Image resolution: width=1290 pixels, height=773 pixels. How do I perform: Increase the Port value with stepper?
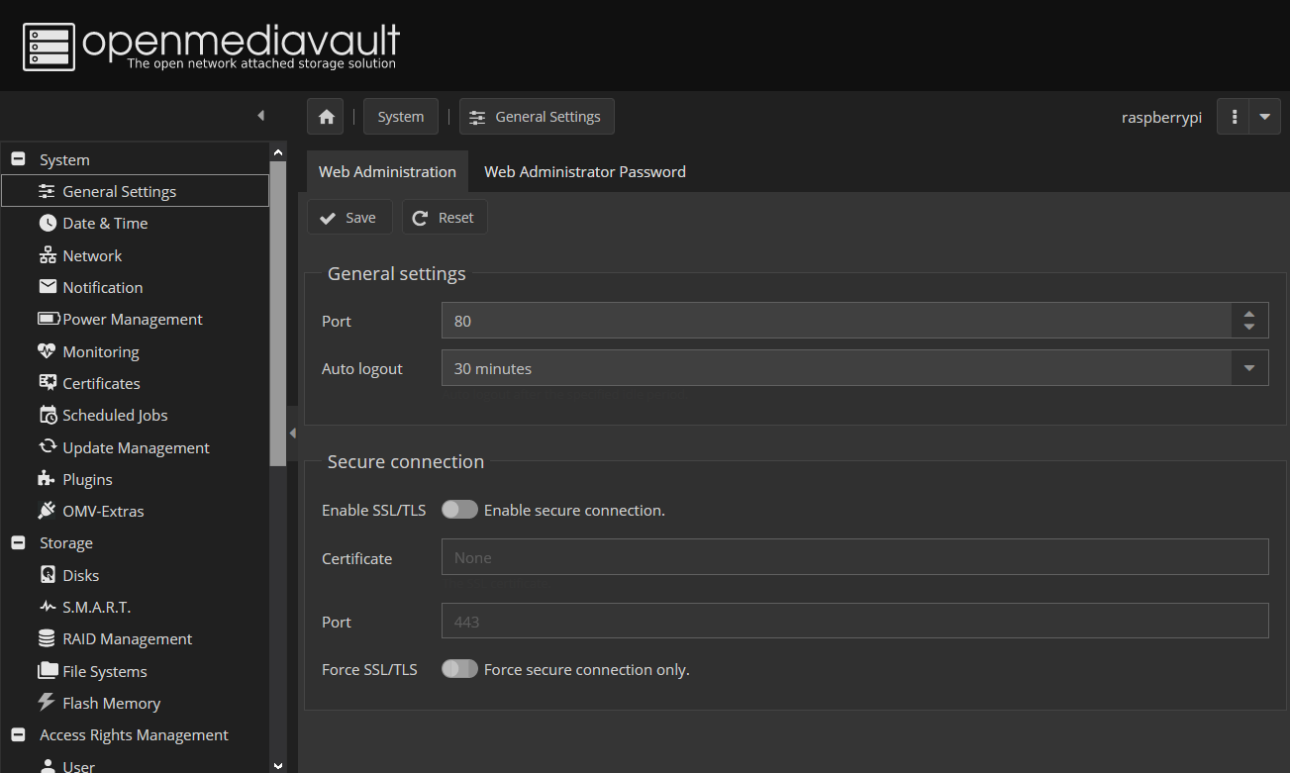[1249, 313]
